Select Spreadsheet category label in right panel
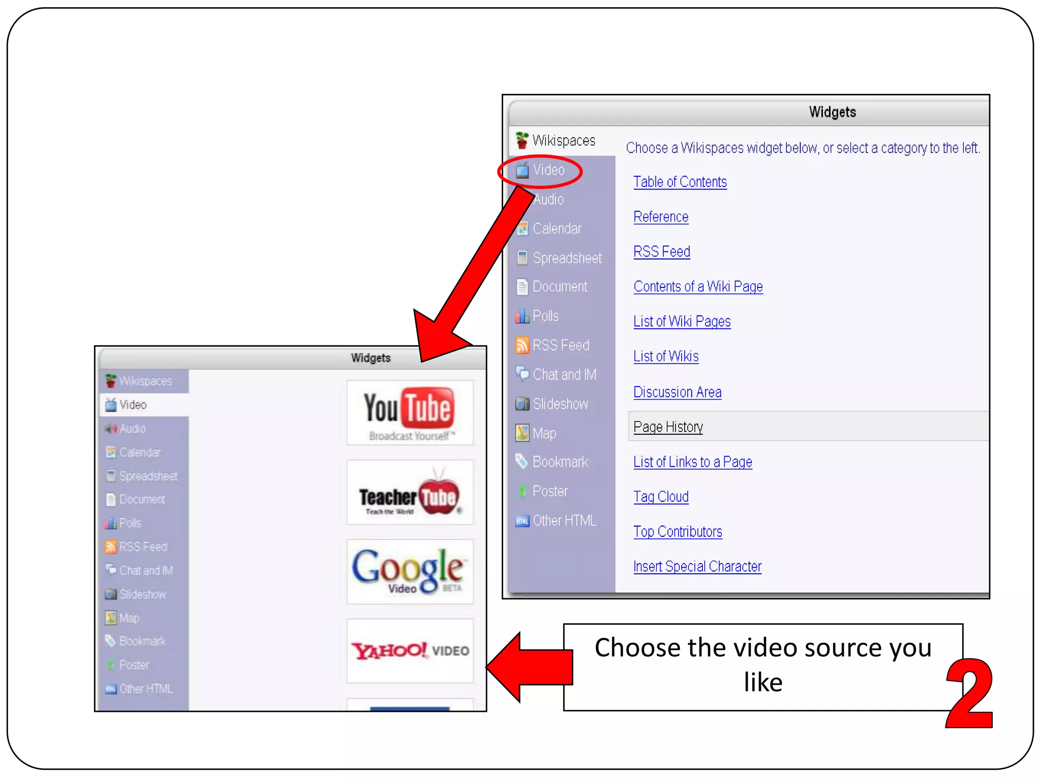1041x780 pixels. [x=567, y=258]
